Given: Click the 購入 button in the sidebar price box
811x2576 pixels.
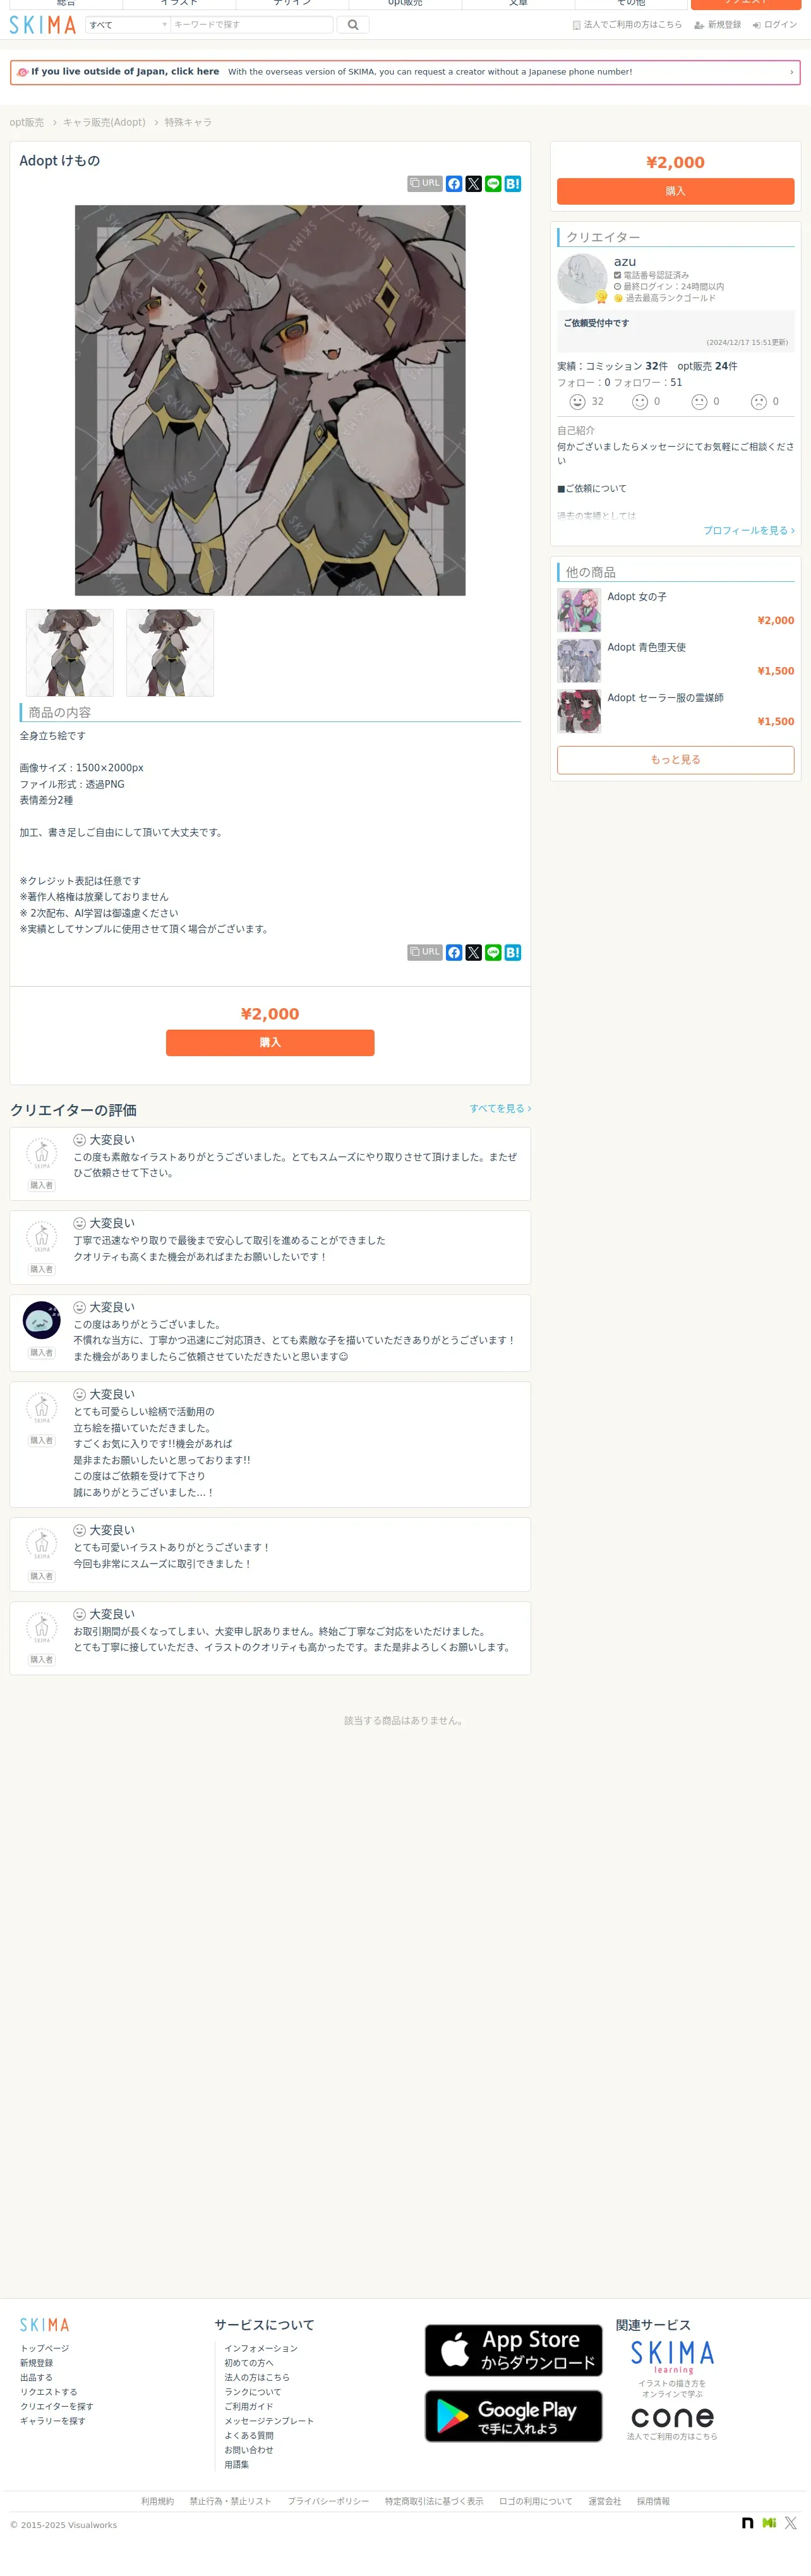Looking at the screenshot, I should pyautogui.click(x=676, y=191).
